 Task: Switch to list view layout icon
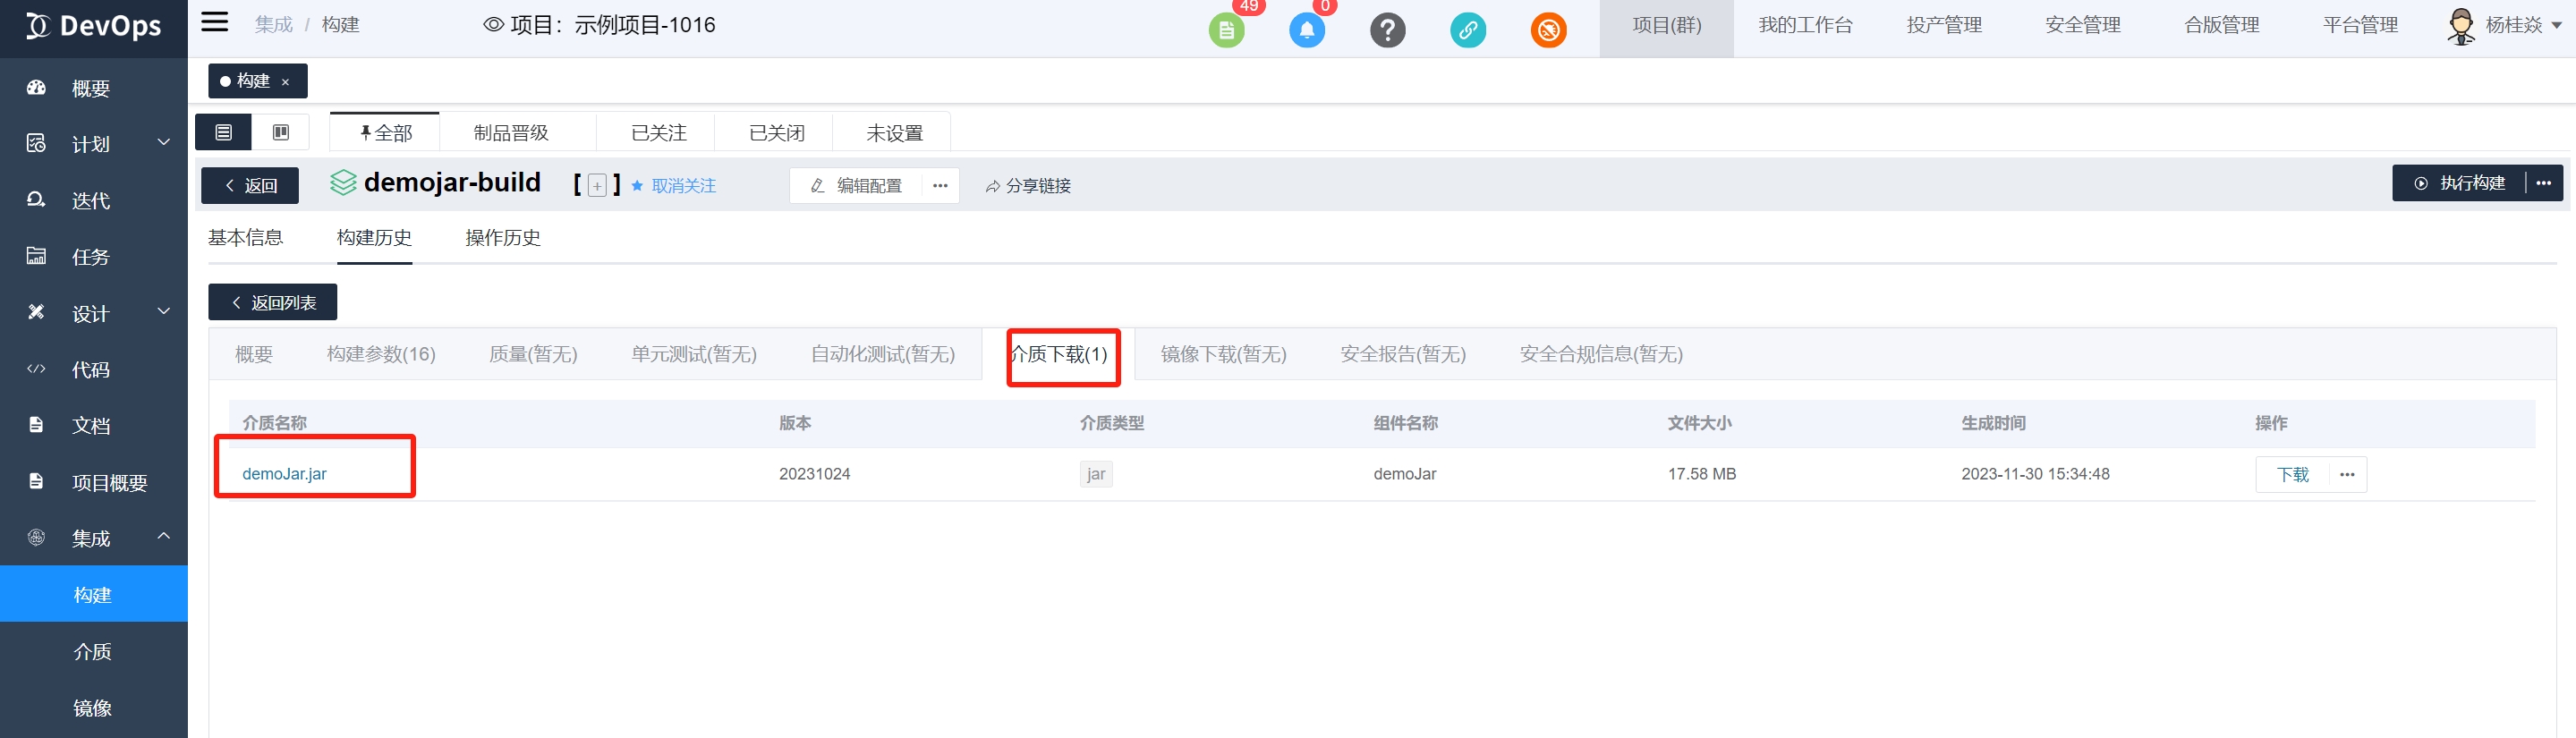[x=224, y=132]
